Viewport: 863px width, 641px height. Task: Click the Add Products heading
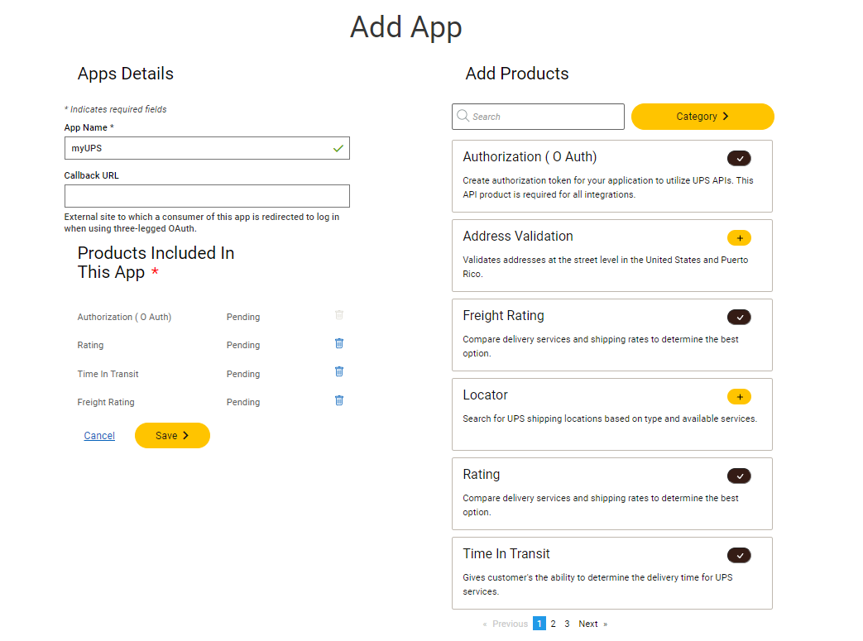[x=517, y=73]
